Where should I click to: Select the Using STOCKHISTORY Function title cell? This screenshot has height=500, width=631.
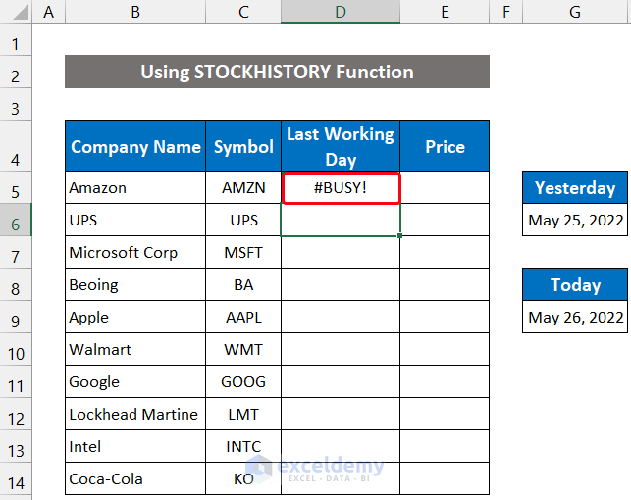pyautogui.click(x=277, y=73)
